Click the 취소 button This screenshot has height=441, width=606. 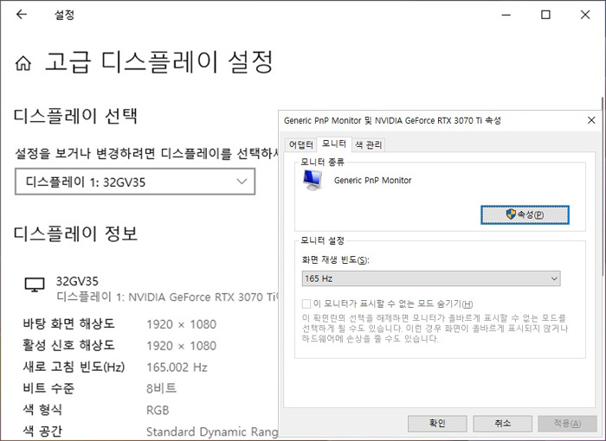click(503, 423)
